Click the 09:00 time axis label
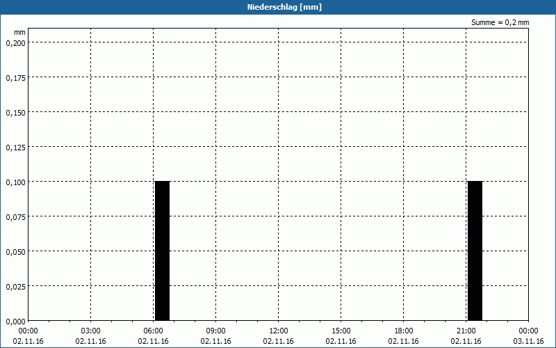This screenshot has width=556, height=348. (x=215, y=331)
